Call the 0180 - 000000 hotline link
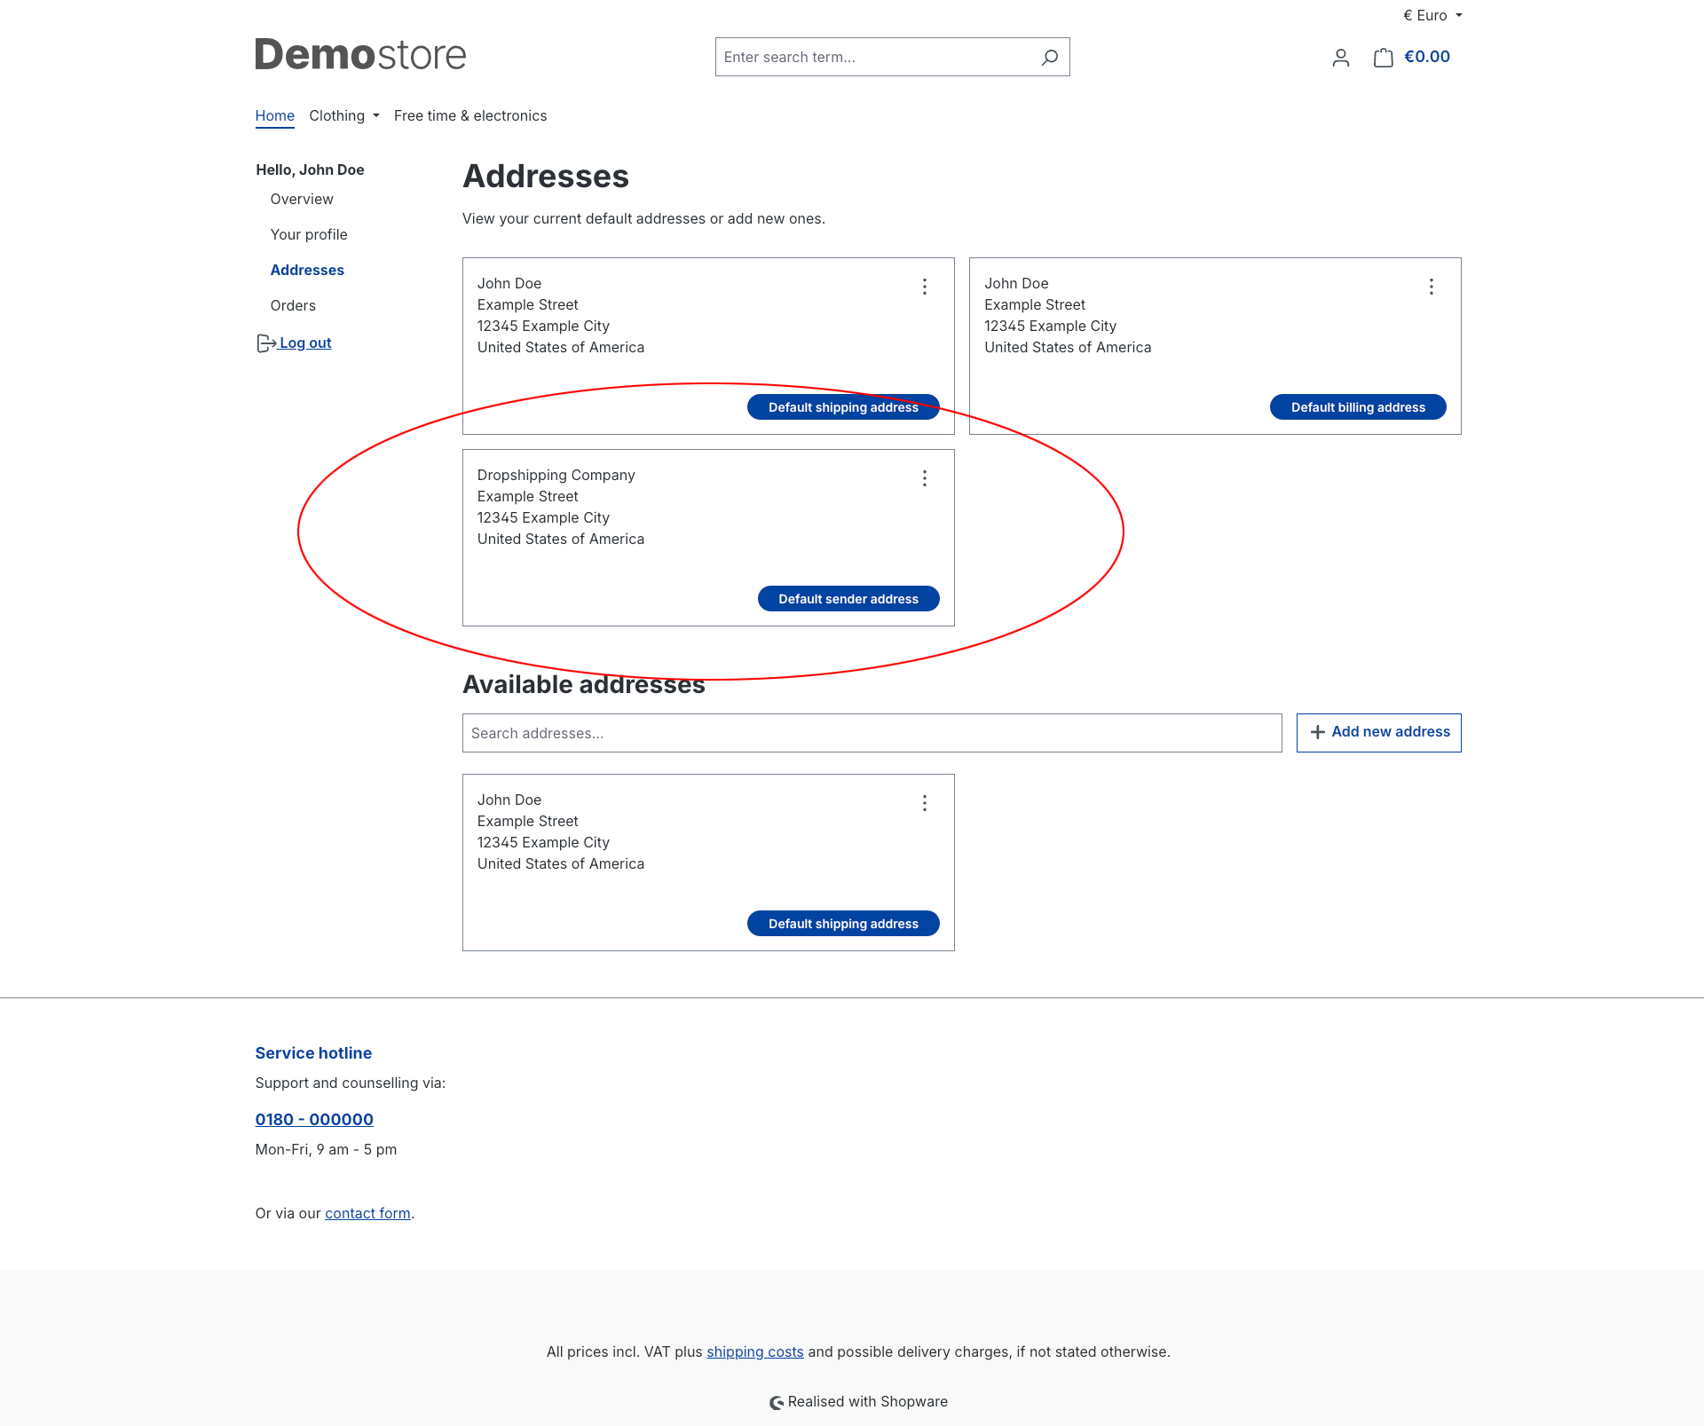 314,1120
